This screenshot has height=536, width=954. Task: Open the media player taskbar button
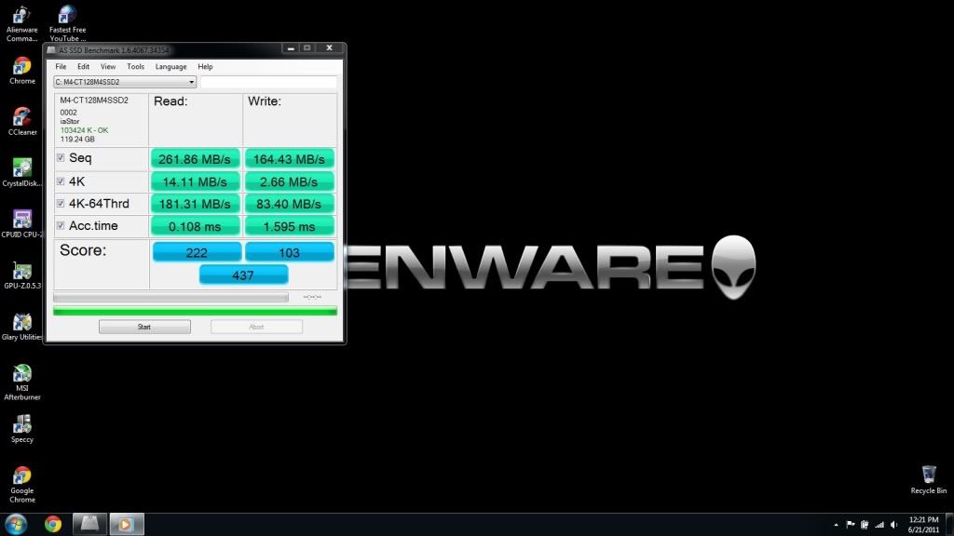click(127, 524)
